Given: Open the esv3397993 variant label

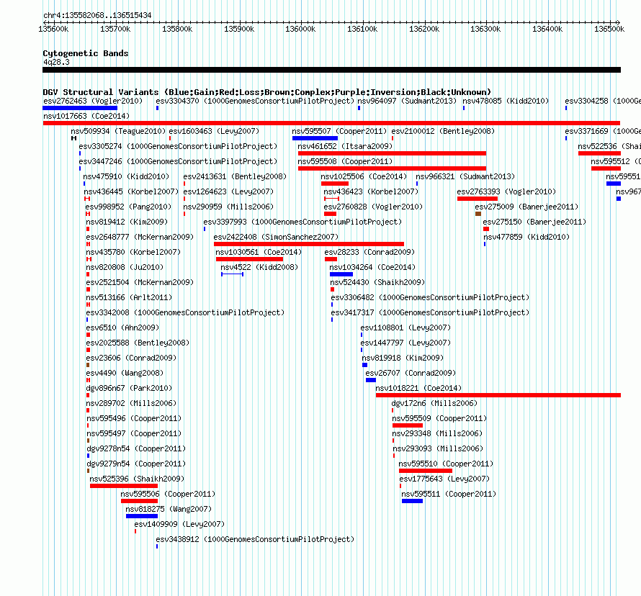Looking at the screenshot, I should [302, 222].
